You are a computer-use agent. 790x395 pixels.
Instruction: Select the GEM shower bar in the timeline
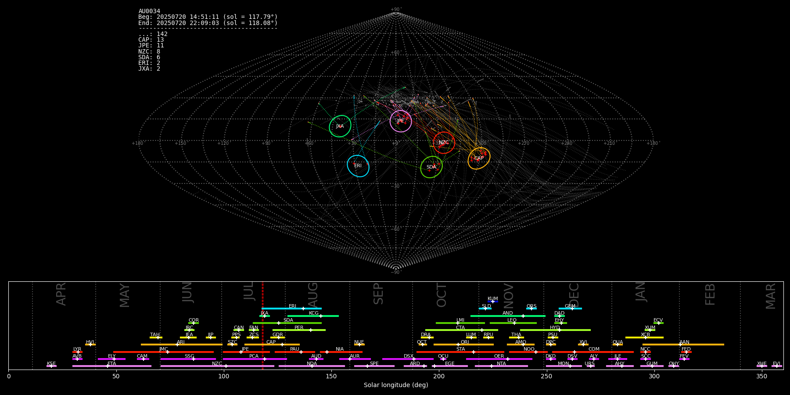point(570,309)
